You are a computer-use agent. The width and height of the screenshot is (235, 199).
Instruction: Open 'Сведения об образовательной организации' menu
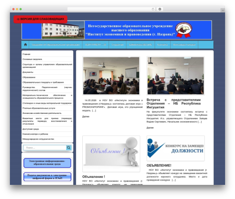(x=55, y=45)
